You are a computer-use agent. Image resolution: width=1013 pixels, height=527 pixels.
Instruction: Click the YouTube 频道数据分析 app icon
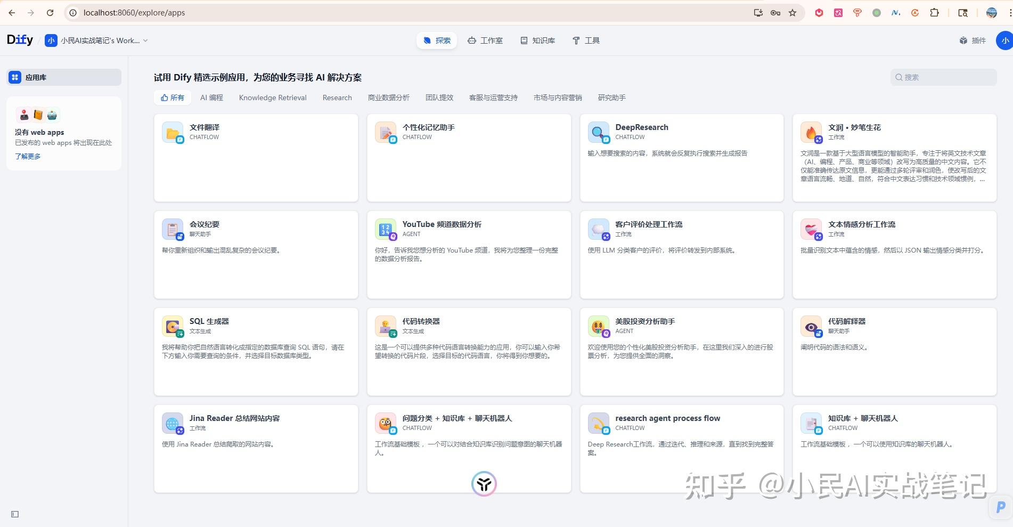point(385,229)
